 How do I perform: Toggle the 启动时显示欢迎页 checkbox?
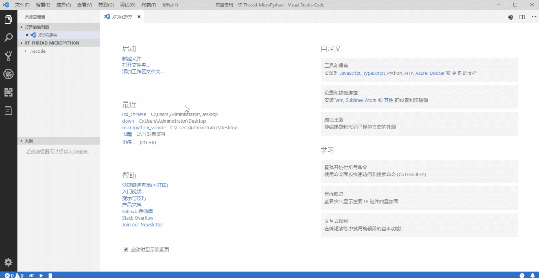coord(126,249)
